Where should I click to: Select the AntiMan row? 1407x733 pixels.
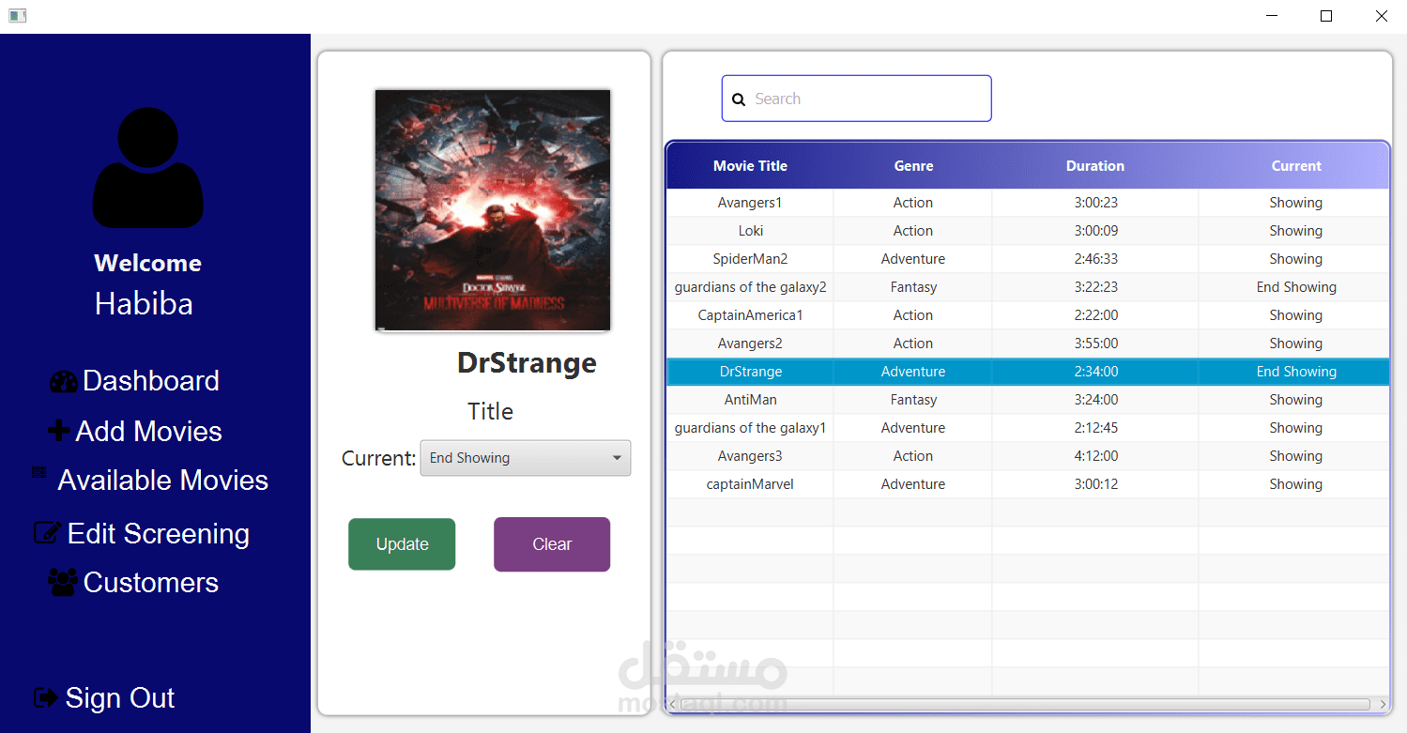pyautogui.click(x=1028, y=400)
